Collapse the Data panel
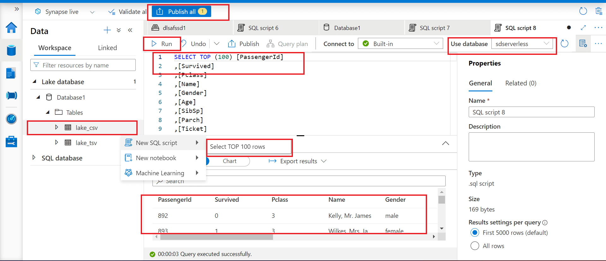The image size is (606, 261). pyautogui.click(x=130, y=30)
